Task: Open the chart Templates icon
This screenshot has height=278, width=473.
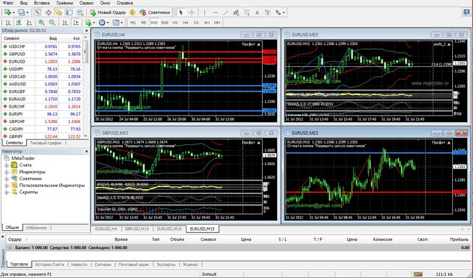Action: pos(116,22)
